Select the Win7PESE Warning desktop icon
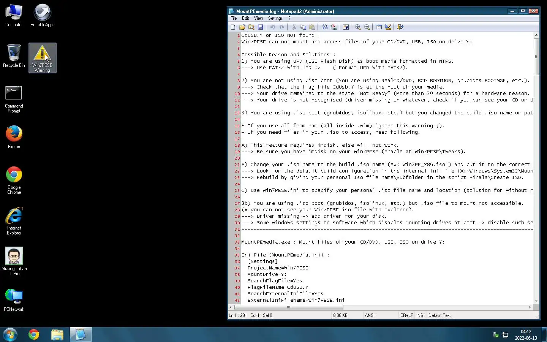 [43, 58]
